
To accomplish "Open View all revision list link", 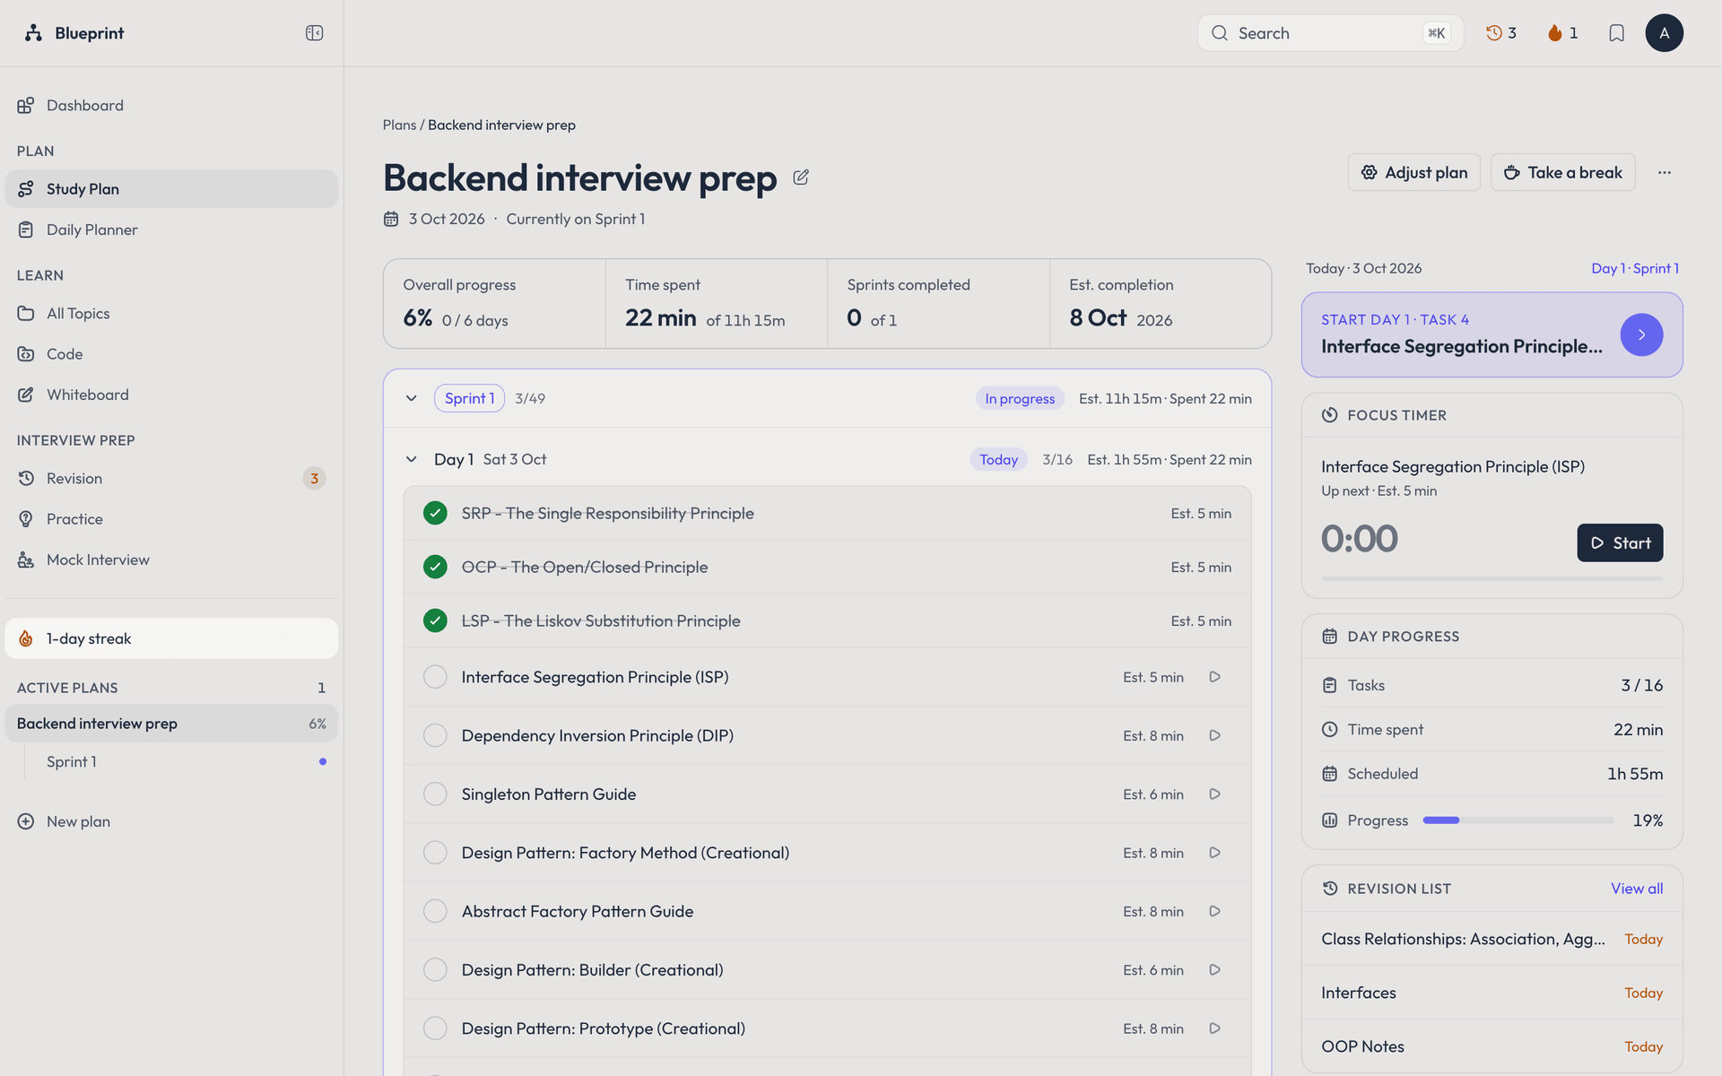I will click(x=1636, y=889).
